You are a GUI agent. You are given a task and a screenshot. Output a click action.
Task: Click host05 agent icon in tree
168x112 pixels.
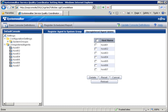pyautogui.click(x=11, y=60)
